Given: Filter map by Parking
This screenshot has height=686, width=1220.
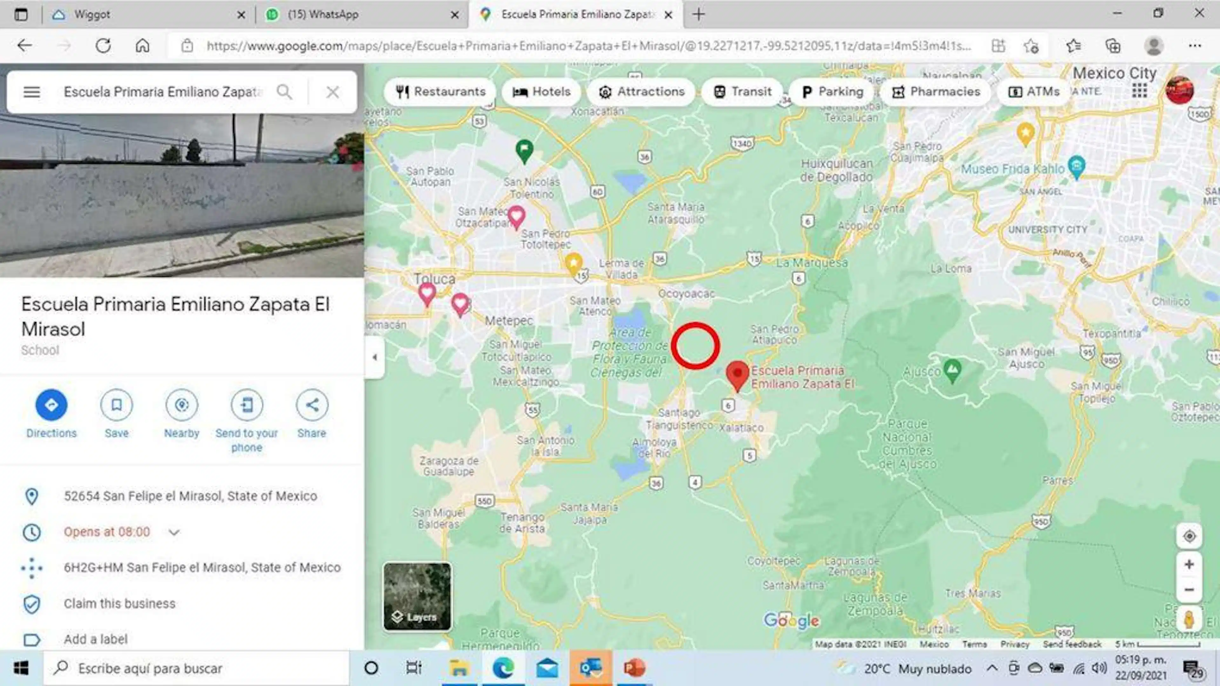Looking at the screenshot, I should point(833,92).
